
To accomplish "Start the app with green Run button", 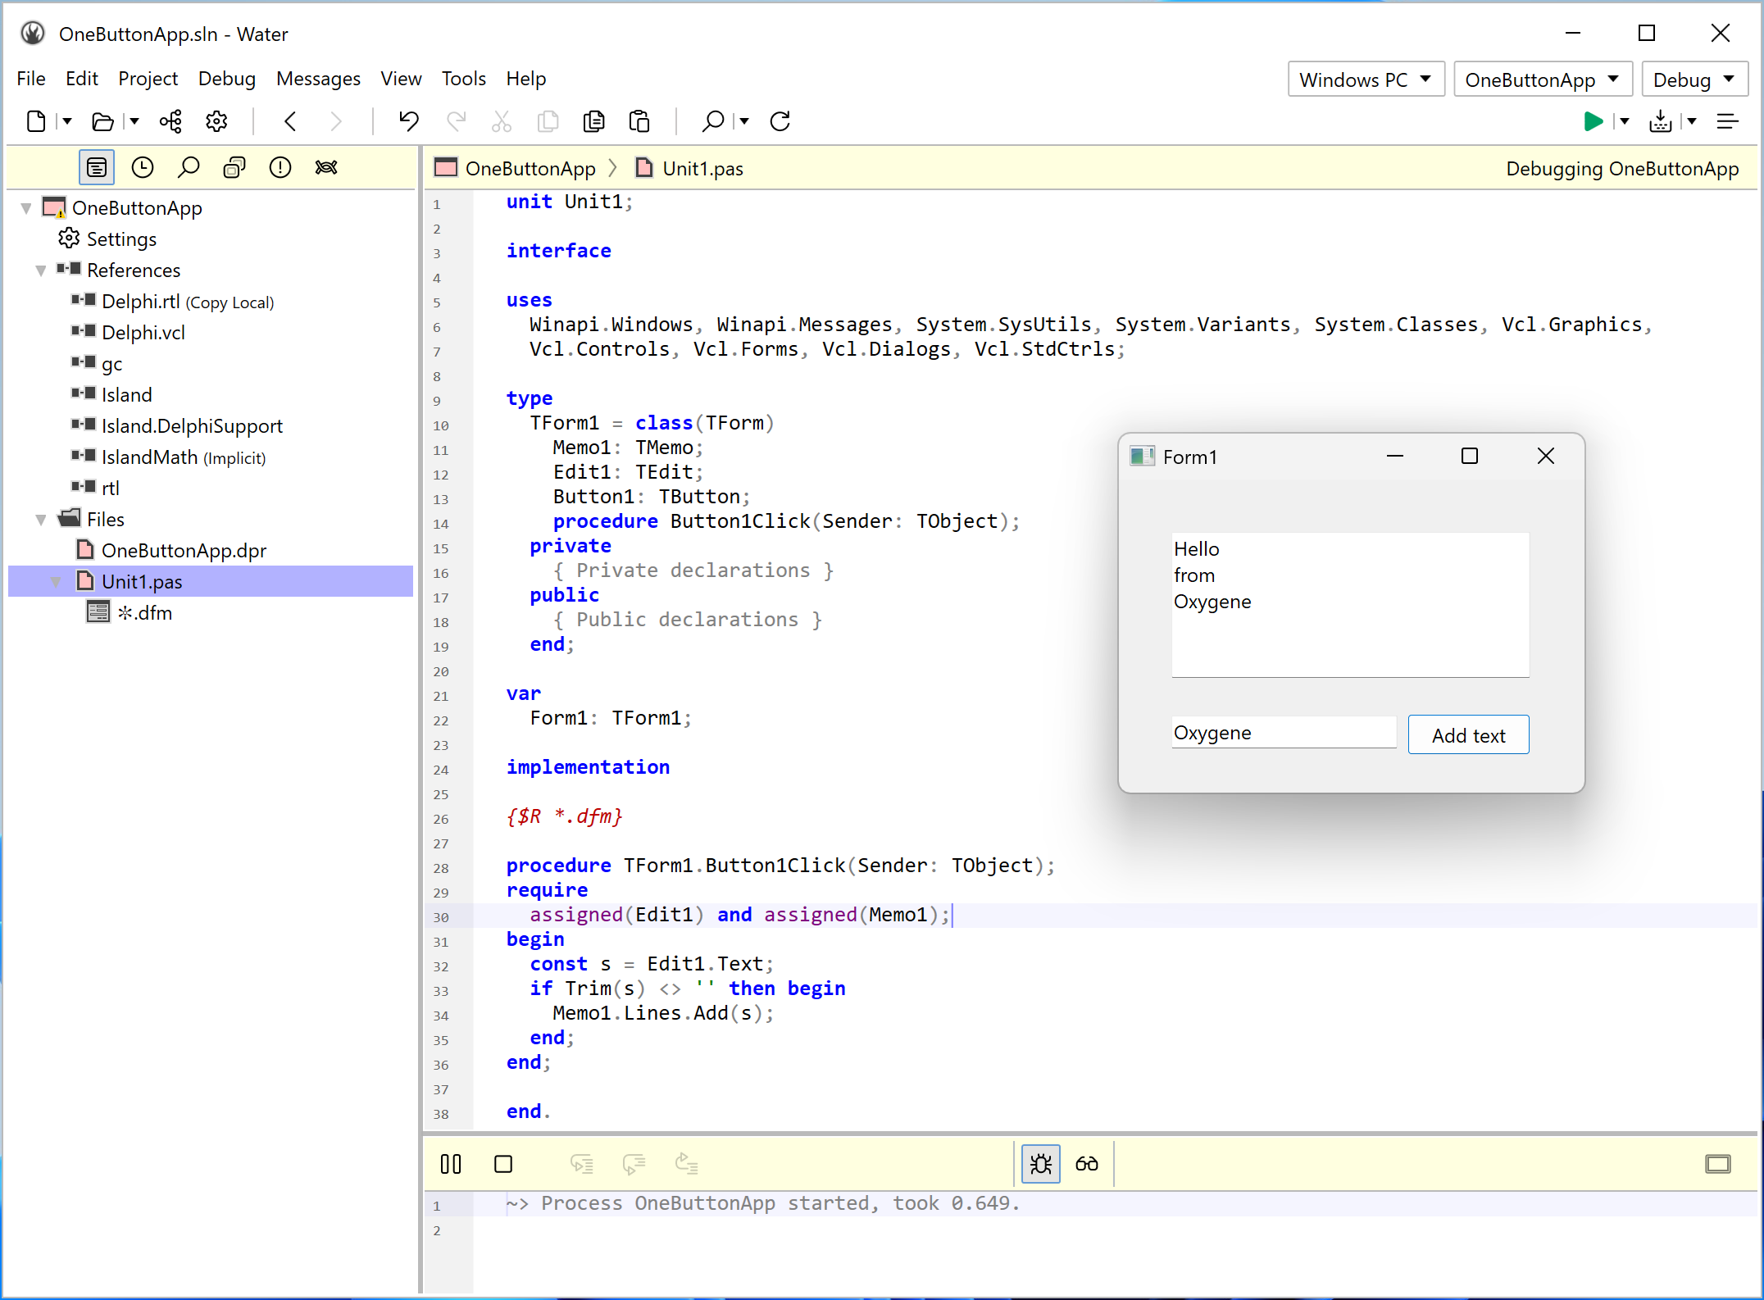I will [1593, 121].
